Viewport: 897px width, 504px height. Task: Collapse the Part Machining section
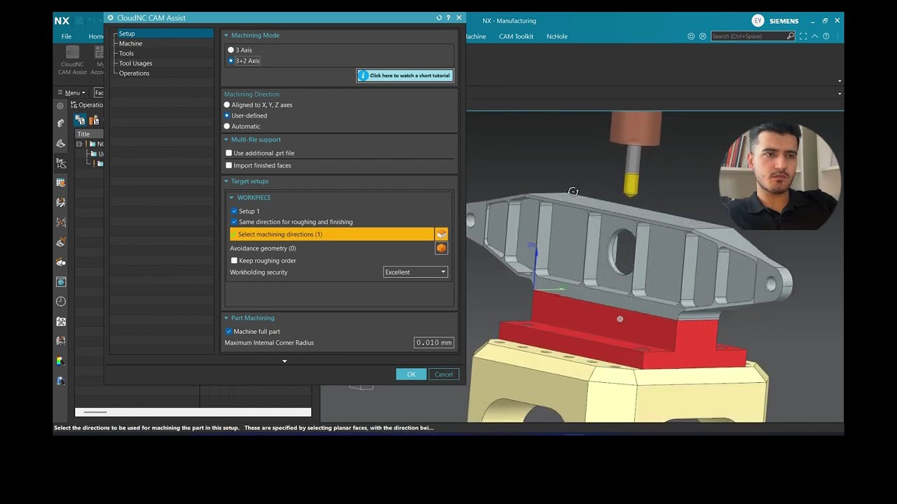click(x=226, y=318)
